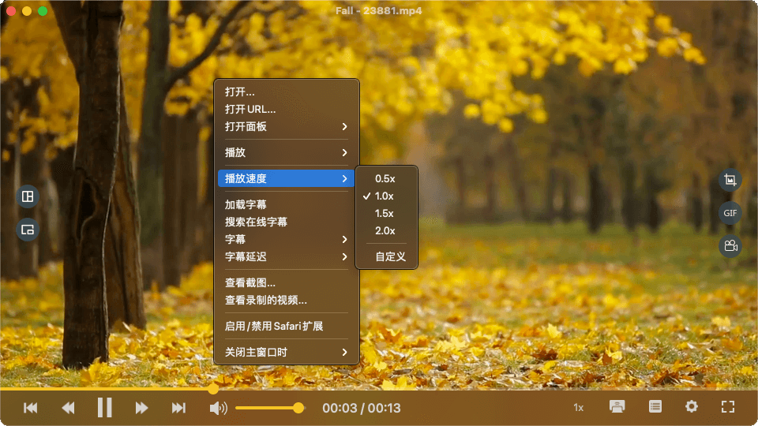This screenshot has height=426, width=758.
Task: Expand the 打开面板 submenu
Action: [x=286, y=127]
